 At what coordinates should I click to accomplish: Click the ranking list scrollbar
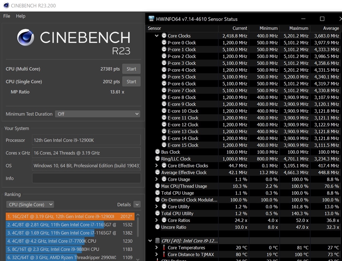point(138,227)
